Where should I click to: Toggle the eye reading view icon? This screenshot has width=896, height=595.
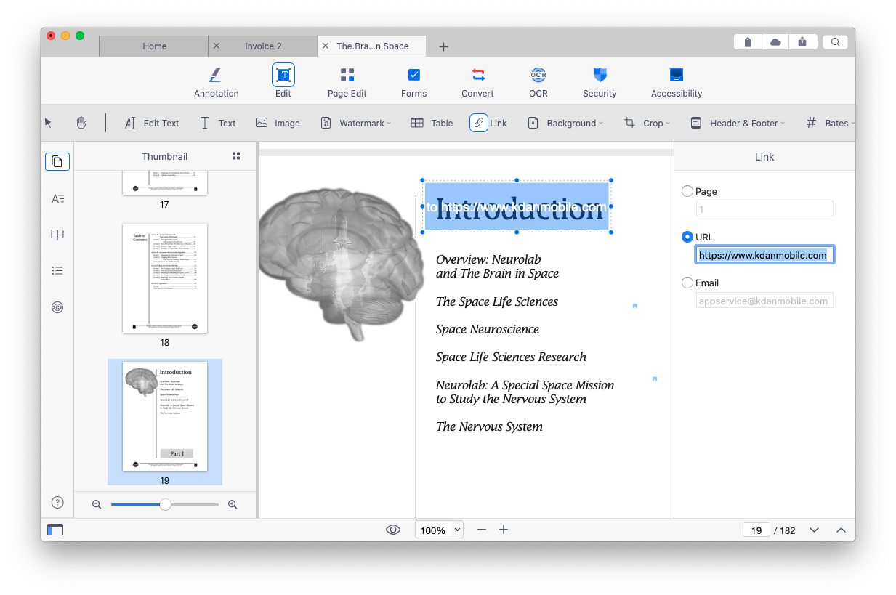click(393, 530)
